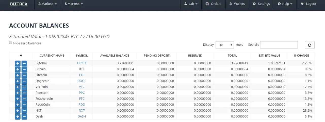This screenshot has height=122, width=325.
Task: Click the 1.05992181 est. BTC value
Action: click(x=277, y=63)
